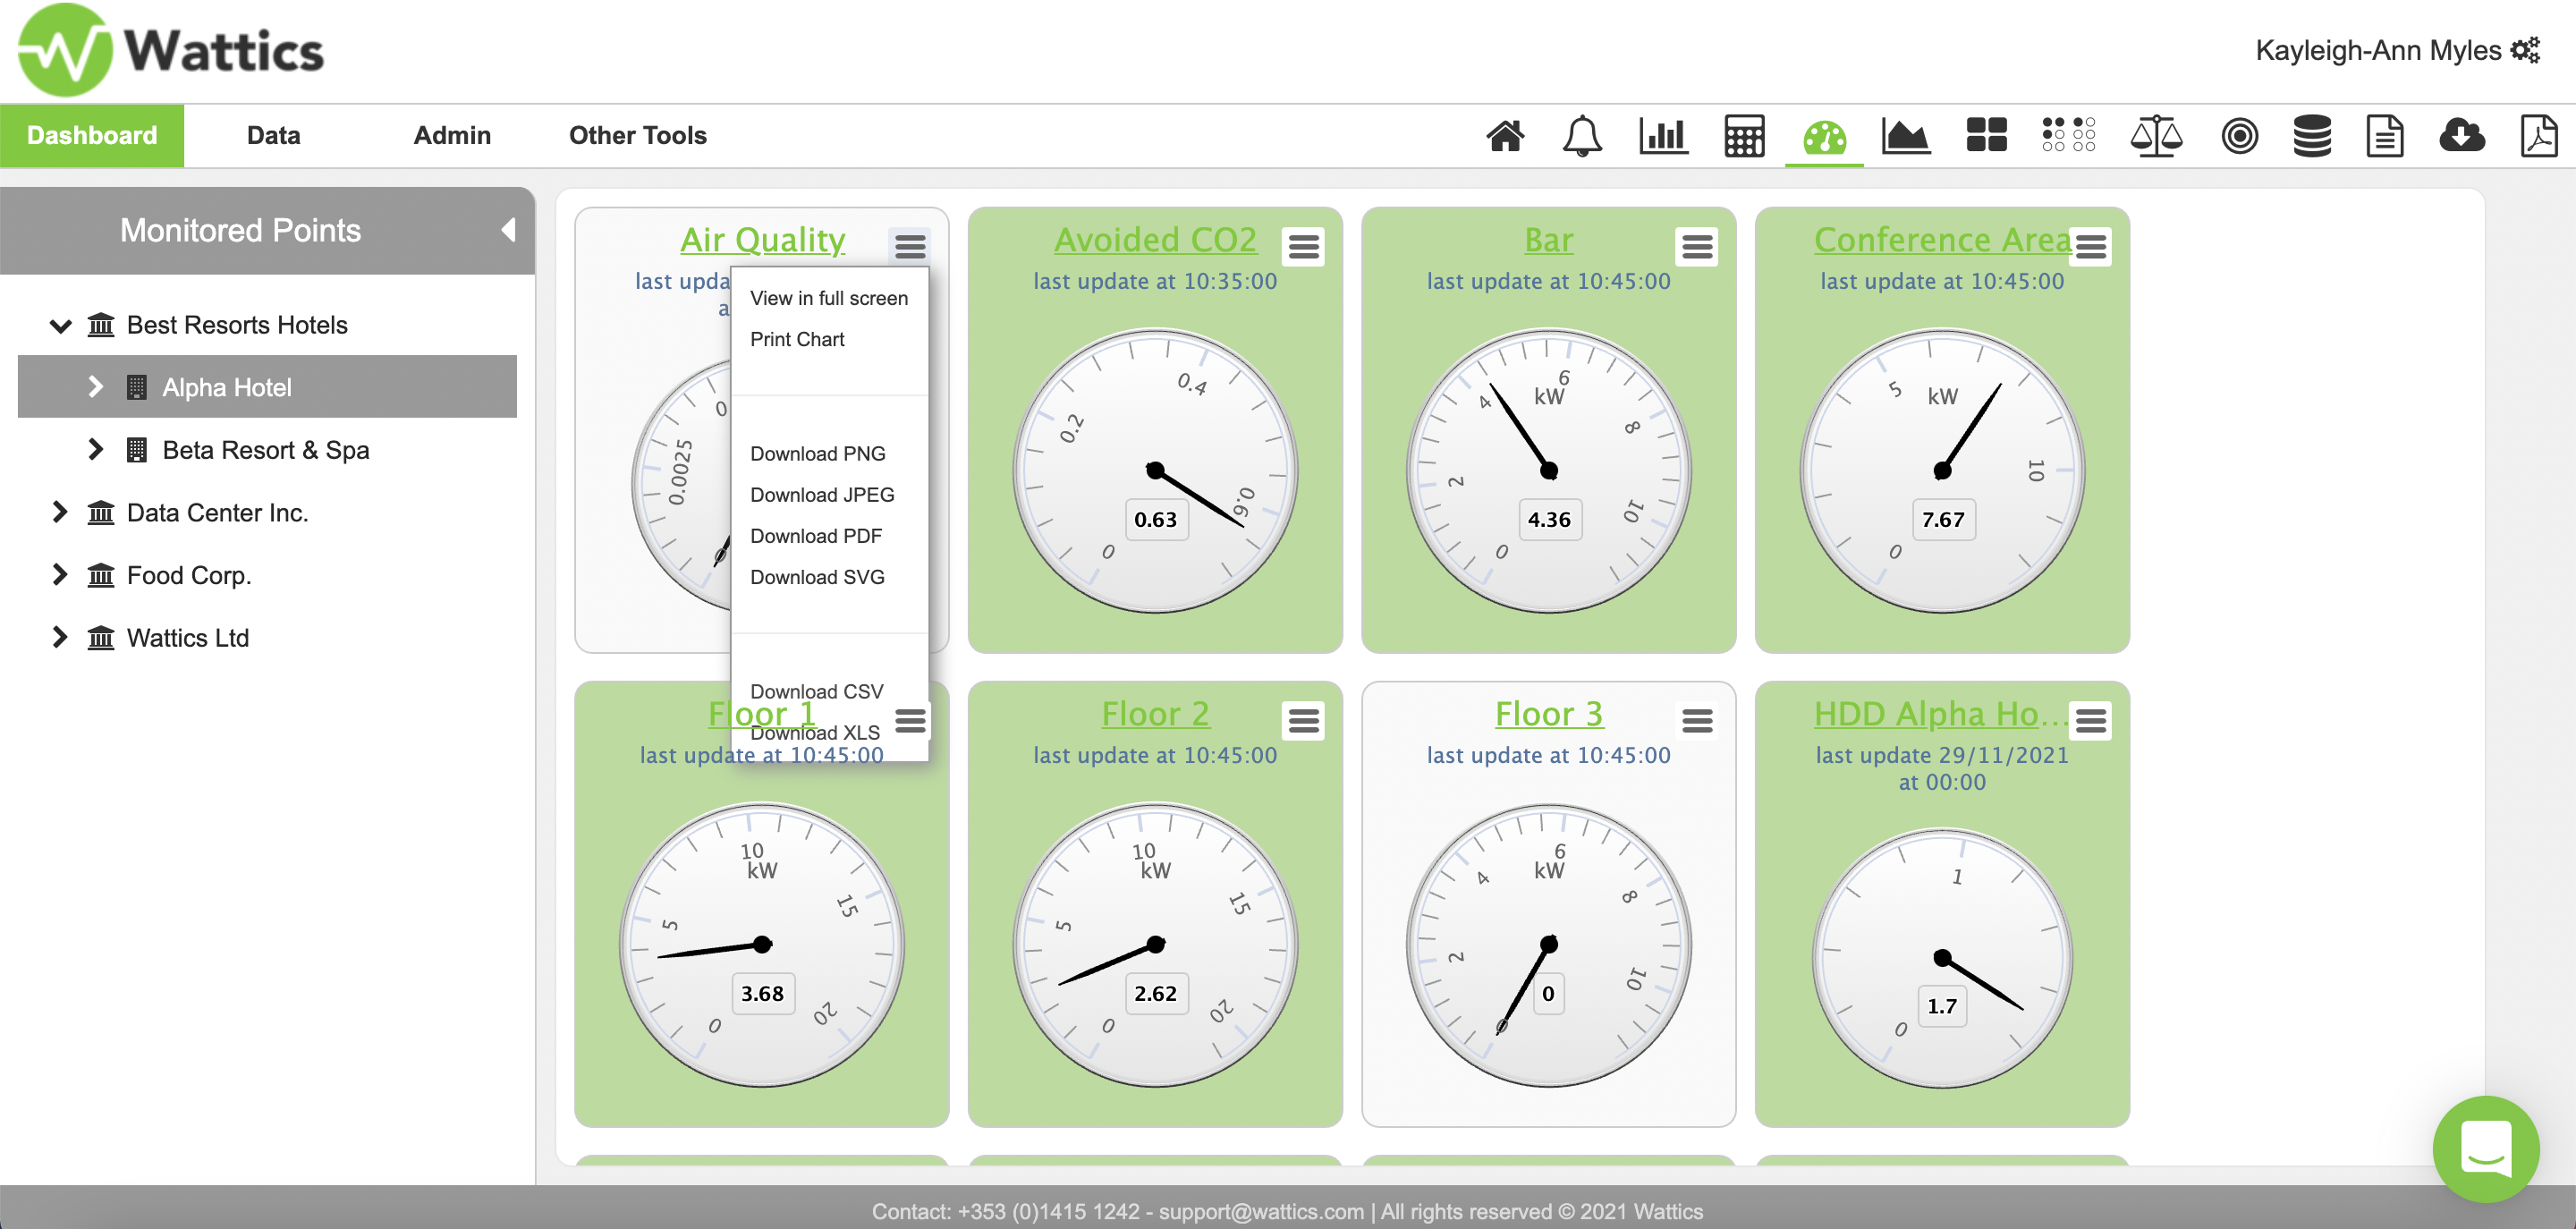
Task: Open the Avoided CO2 chart hamburger menu
Action: [x=1303, y=246]
